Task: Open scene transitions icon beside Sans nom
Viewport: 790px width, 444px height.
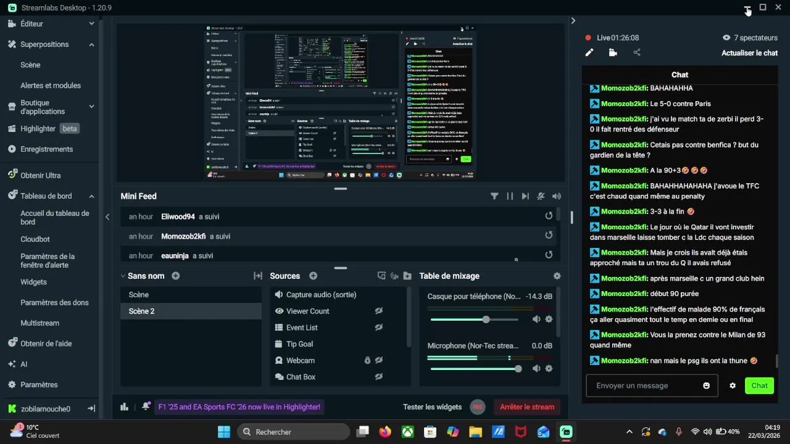Action: click(258, 276)
